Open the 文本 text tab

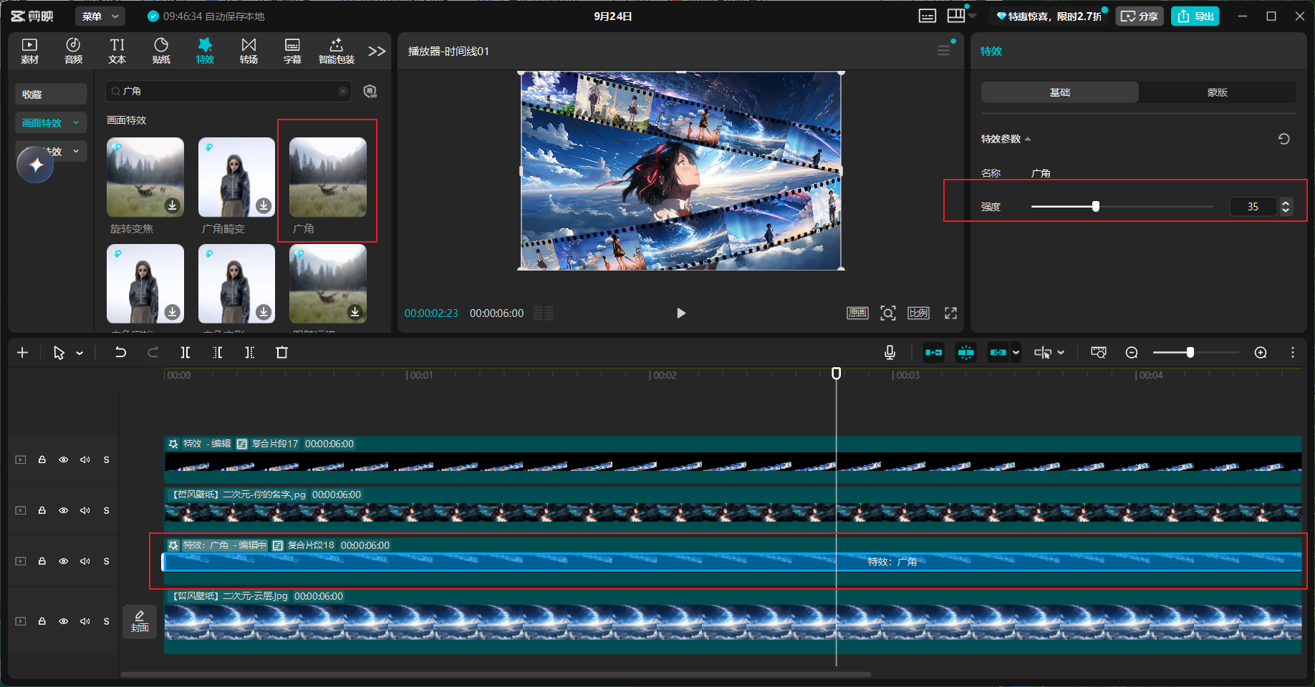coord(117,52)
